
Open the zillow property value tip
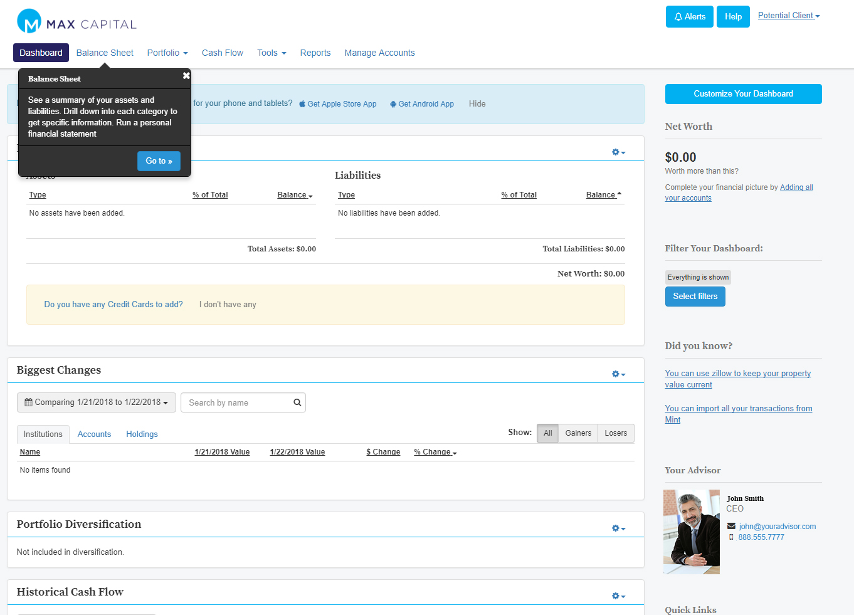pos(738,379)
